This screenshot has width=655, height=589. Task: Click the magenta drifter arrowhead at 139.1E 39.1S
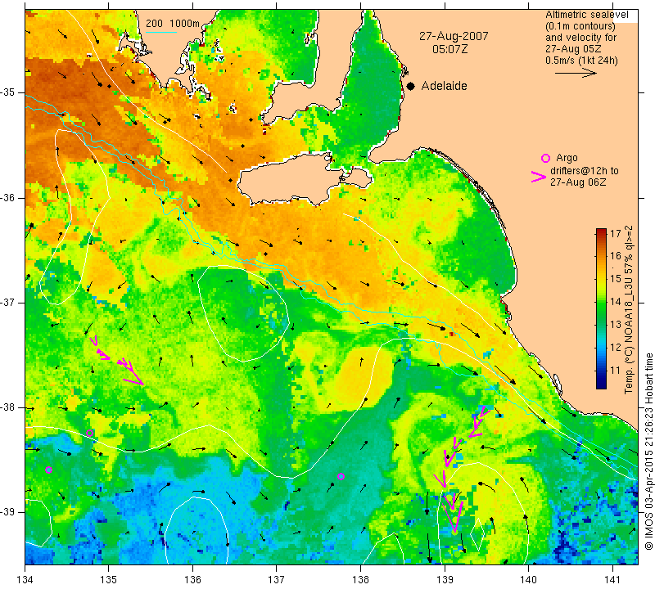pyautogui.click(x=454, y=517)
